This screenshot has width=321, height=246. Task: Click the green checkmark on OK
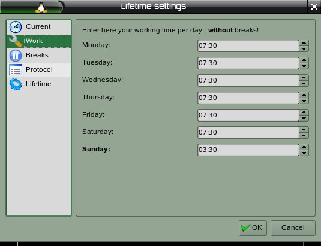[x=245, y=228]
